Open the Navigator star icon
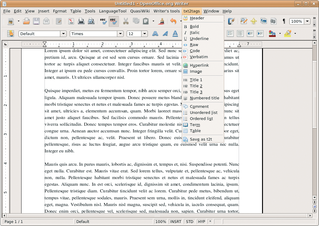 (x=254, y=21)
